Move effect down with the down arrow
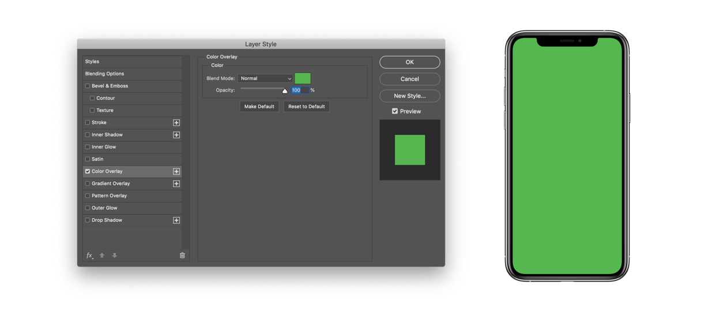The height and width of the screenshot is (312, 701). 115,255
